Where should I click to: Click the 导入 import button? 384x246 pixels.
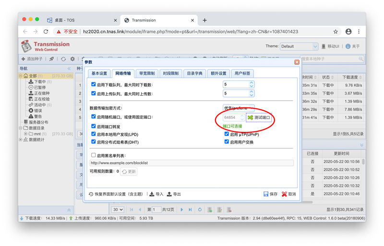[156, 194]
